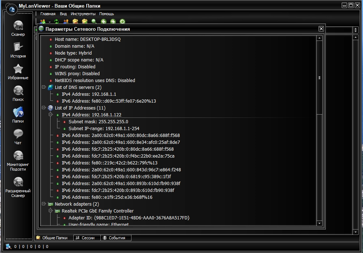Click the stepper arrows right of address bar

356,30
